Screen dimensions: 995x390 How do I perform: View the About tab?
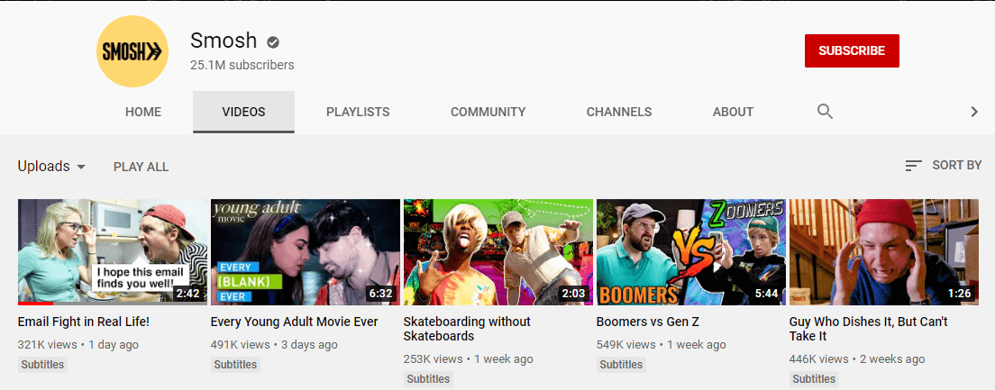click(733, 113)
